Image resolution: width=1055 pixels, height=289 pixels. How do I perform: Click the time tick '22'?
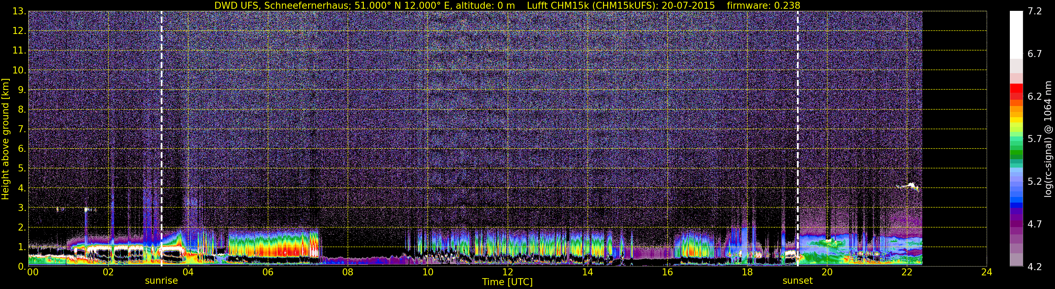click(x=907, y=273)
